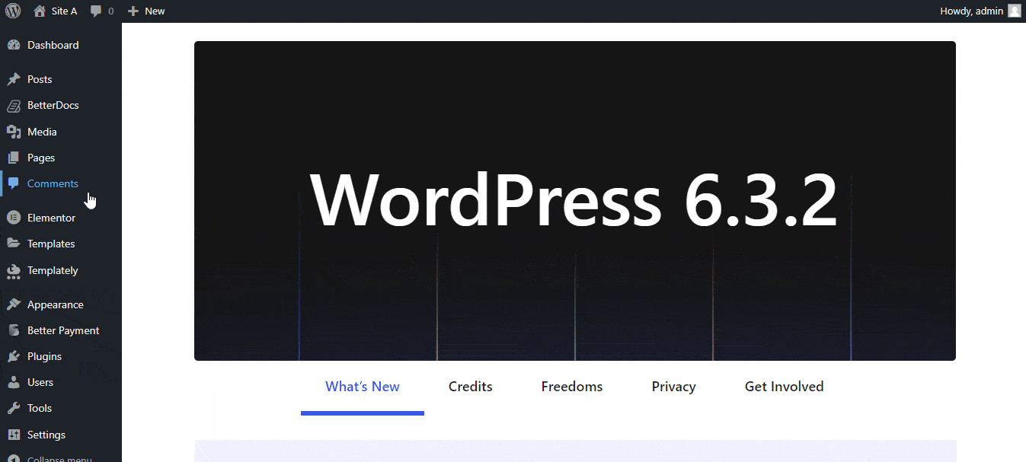
Task: Open the Plugins plug icon
Action: (13, 356)
